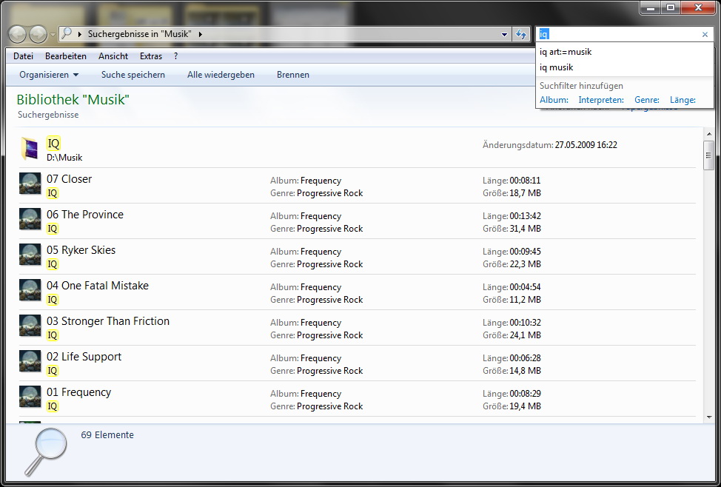Add the Interpreten: search filter
Viewport: 721px width, 487px height.
pos(601,100)
